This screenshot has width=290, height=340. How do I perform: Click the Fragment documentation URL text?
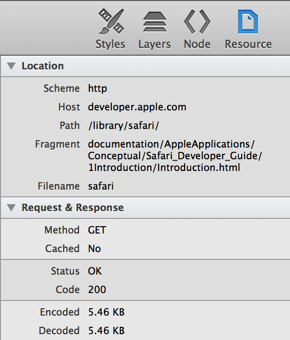tap(175, 156)
